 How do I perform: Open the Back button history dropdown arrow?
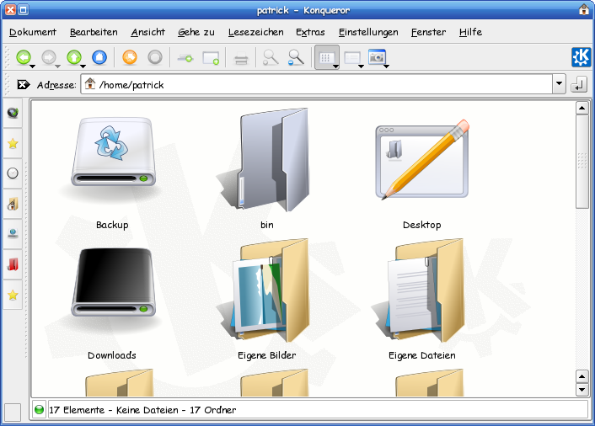pos(33,67)
